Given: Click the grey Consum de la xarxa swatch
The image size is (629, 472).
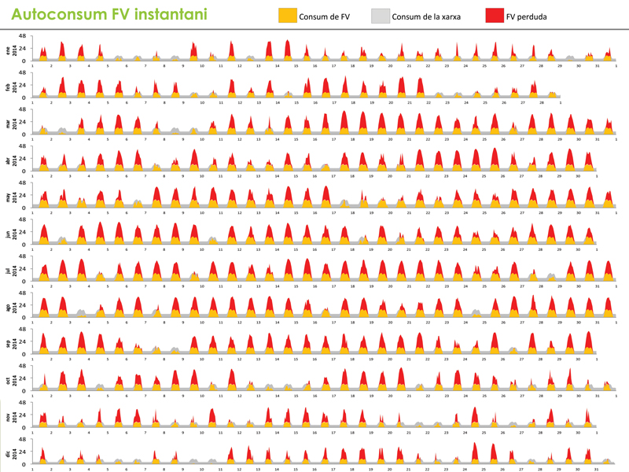Looking at the screenshot, I should coord(380,15).
